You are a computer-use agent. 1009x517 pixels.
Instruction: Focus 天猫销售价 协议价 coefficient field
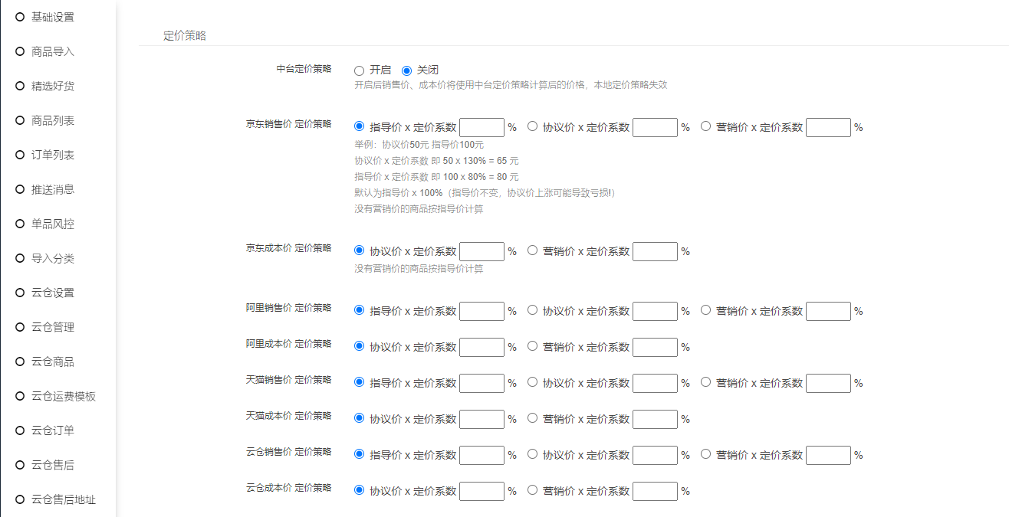click(x=655, y=383)
